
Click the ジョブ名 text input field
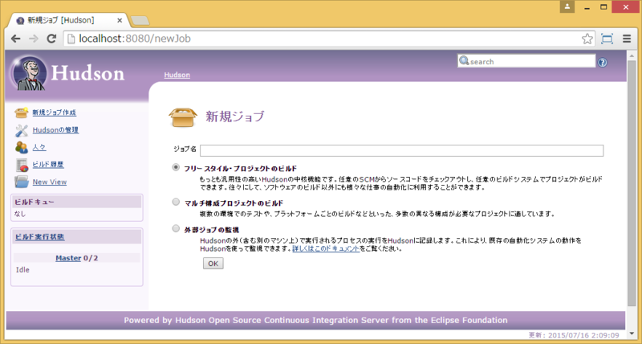coord(402,150)
